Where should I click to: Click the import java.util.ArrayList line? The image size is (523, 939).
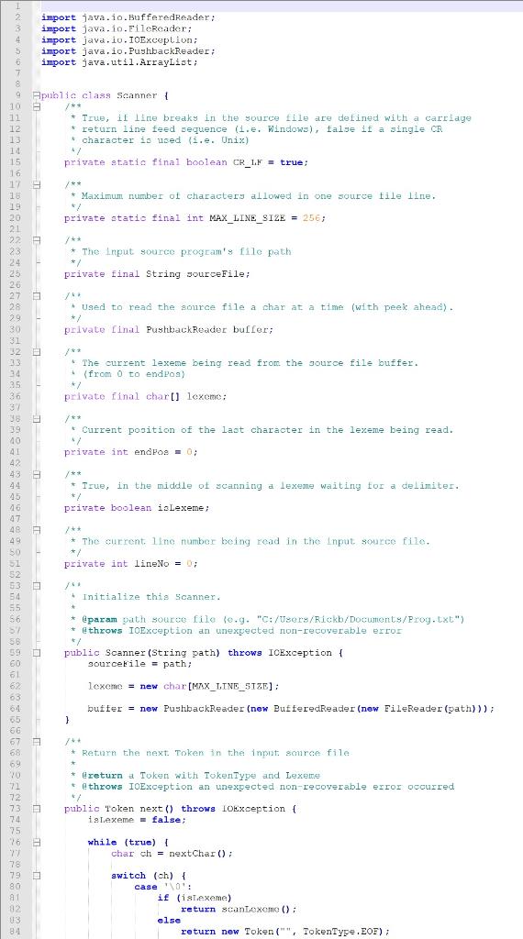(x=118, y=61)
